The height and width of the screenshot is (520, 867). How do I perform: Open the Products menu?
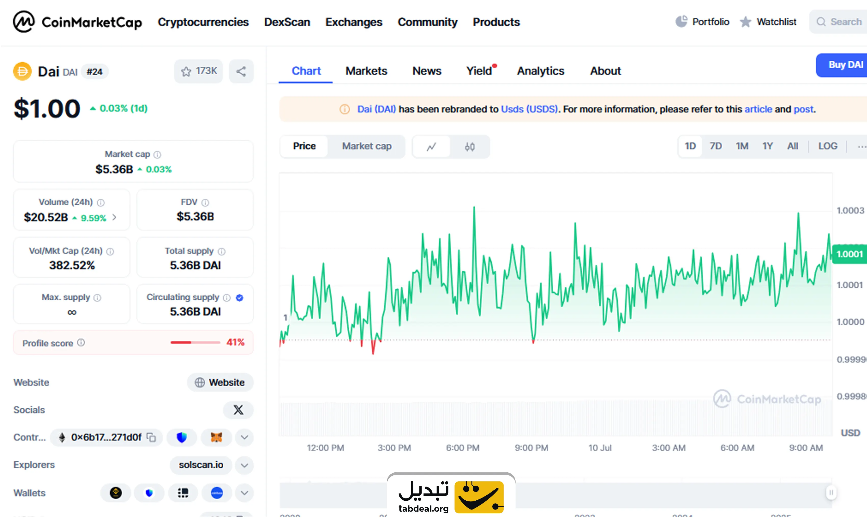(x=496, y=22)
